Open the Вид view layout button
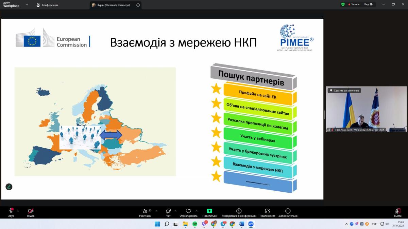 [368, 4]
